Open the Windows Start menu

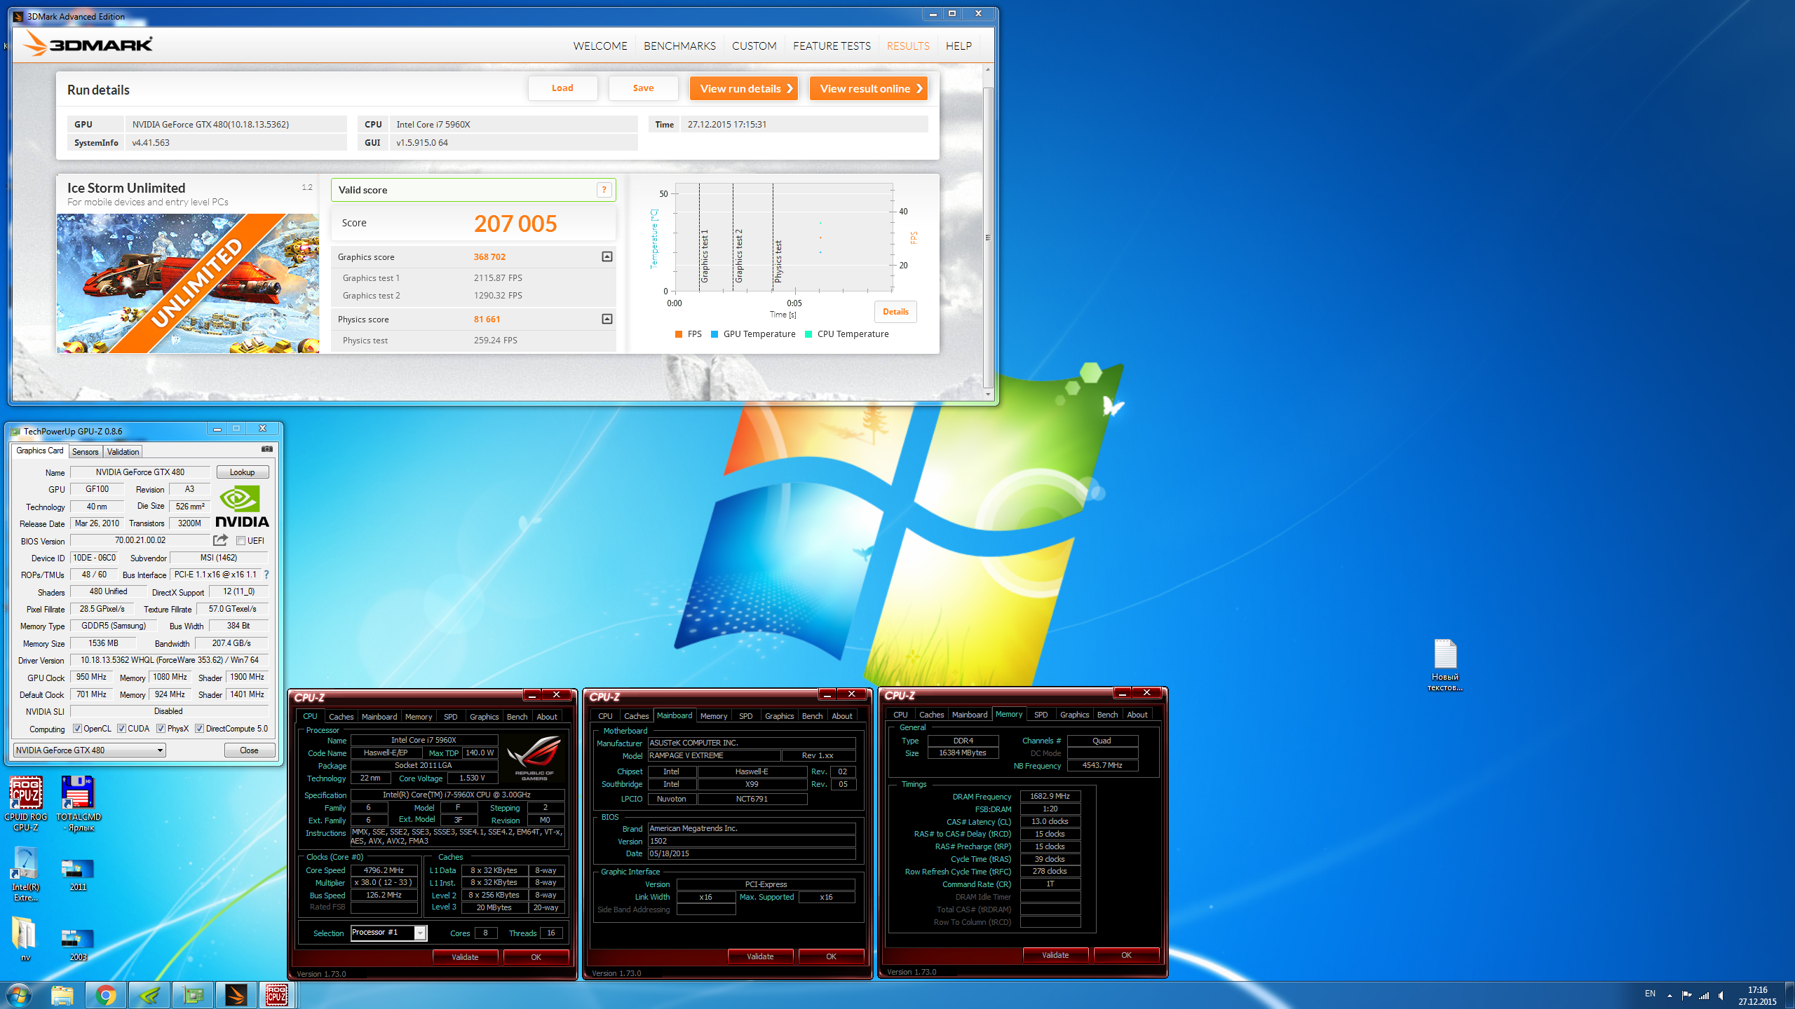coord(19,995)
